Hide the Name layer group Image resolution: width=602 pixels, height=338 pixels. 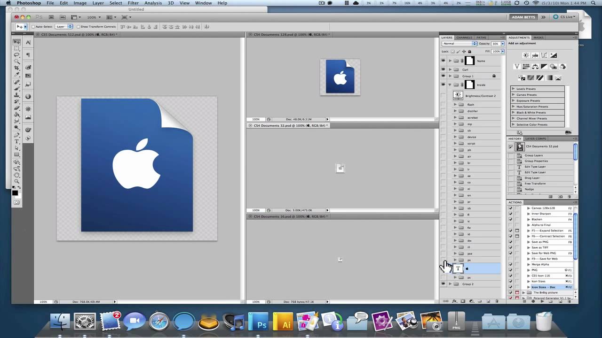pyautogui.click(x=443, y=61)
